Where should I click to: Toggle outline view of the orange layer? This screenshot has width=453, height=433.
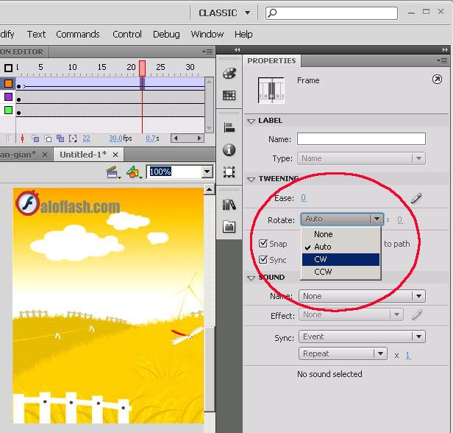tap(9, 84)
